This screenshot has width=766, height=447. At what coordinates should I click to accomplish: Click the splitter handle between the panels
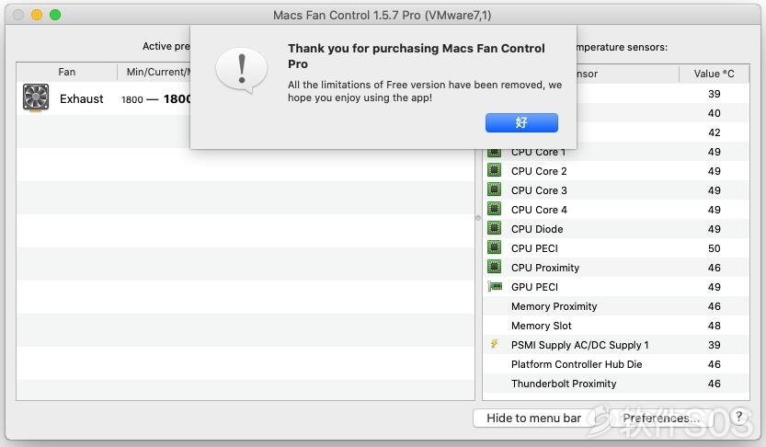coord(478,218)
